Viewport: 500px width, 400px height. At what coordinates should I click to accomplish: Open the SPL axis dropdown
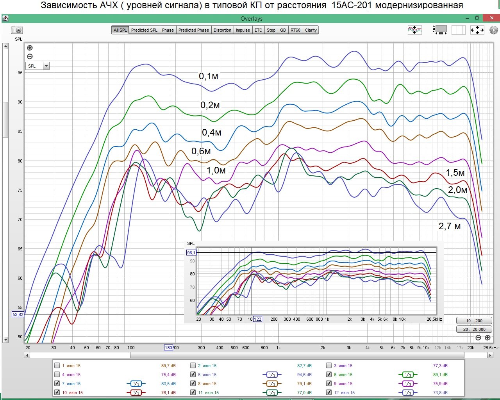tap(37, 66)
